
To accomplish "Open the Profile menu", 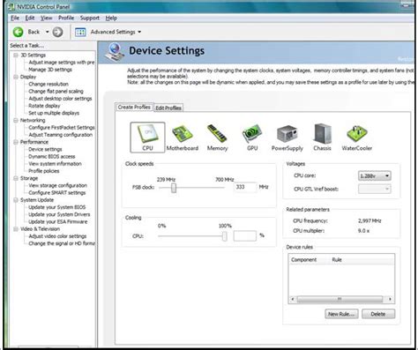I will [x=66, y=18].
